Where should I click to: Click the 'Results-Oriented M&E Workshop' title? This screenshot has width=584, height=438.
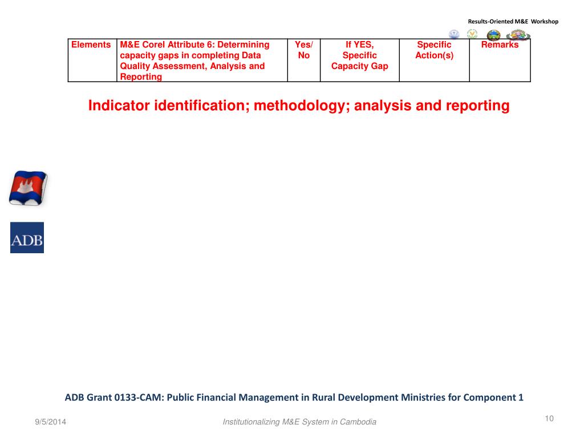click(513, 22)
